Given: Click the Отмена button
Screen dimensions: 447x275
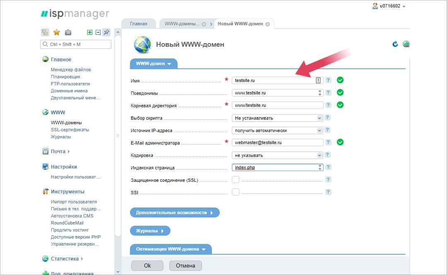Looking at the screenshot, I should click(185, 265).
